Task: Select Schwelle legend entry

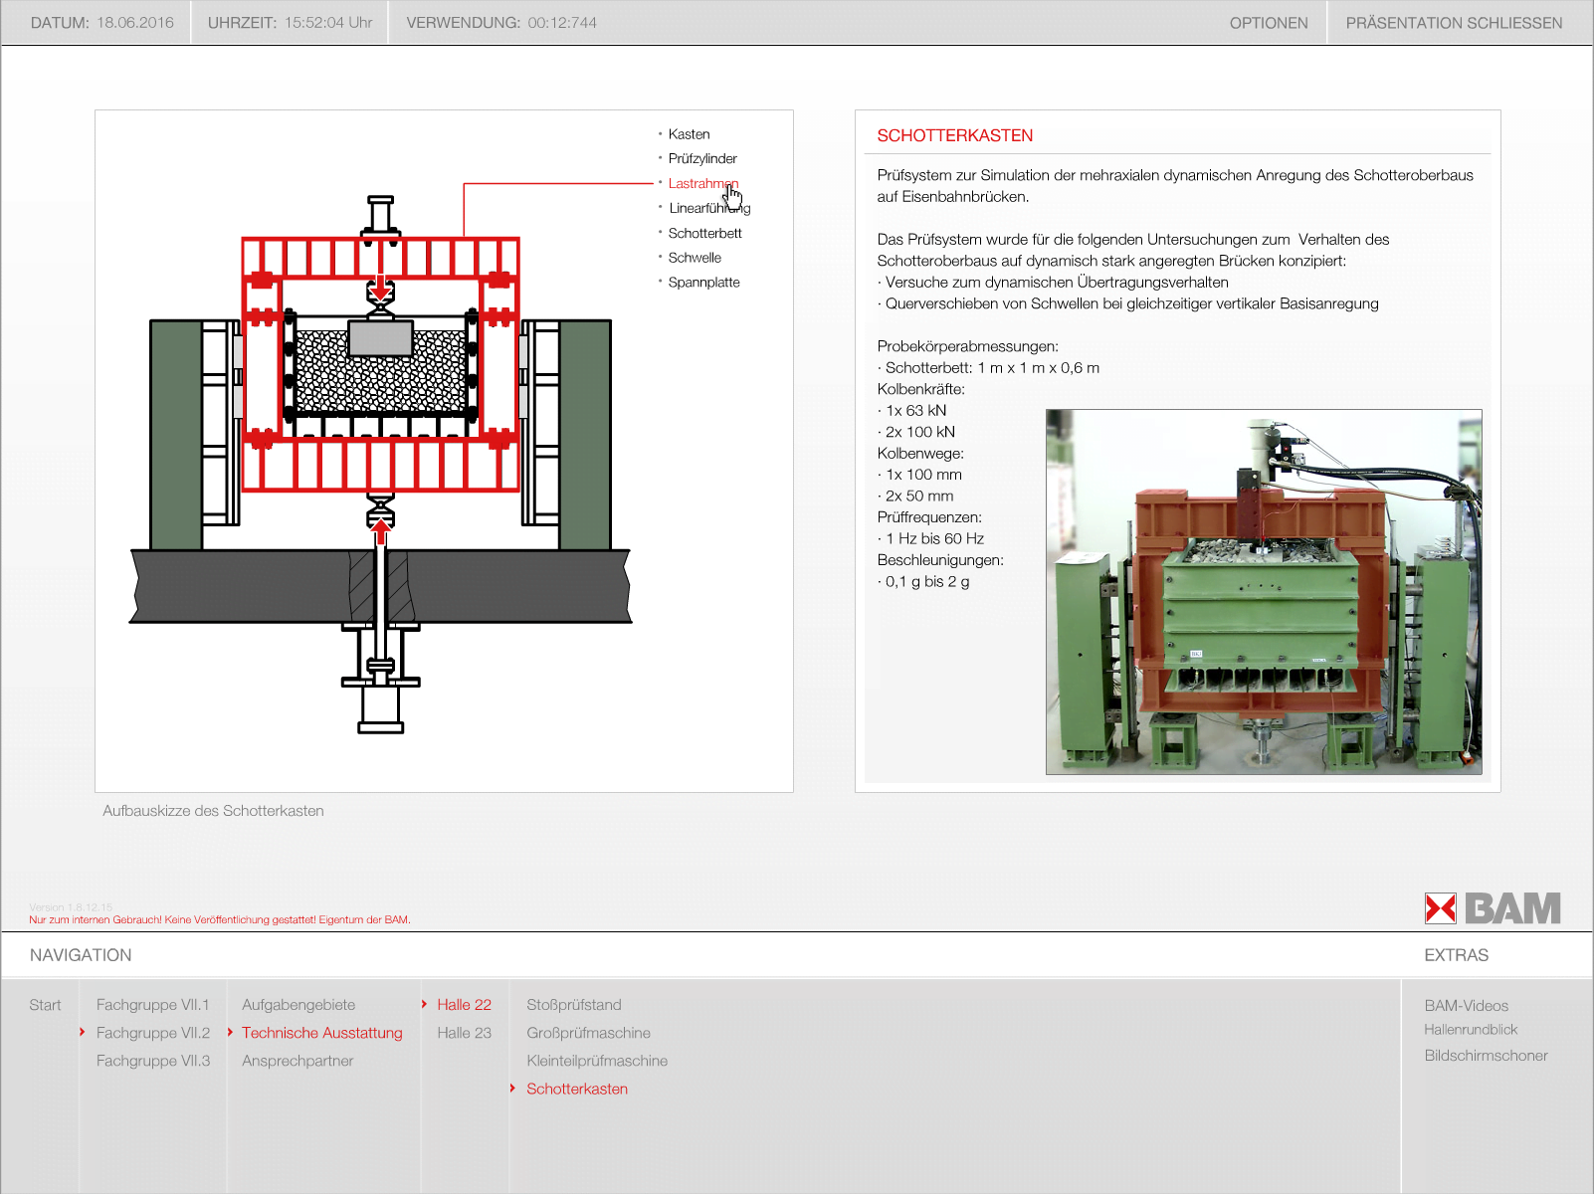Action: coord(694,258)
